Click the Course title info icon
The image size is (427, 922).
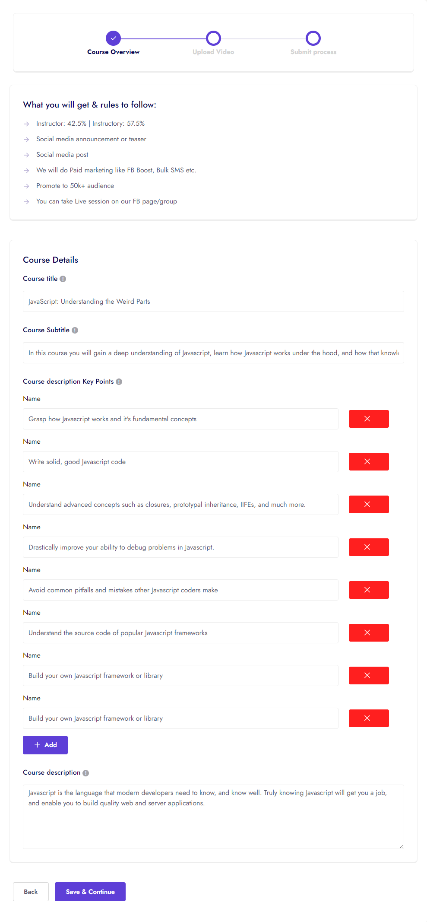(x=63, y=279)
